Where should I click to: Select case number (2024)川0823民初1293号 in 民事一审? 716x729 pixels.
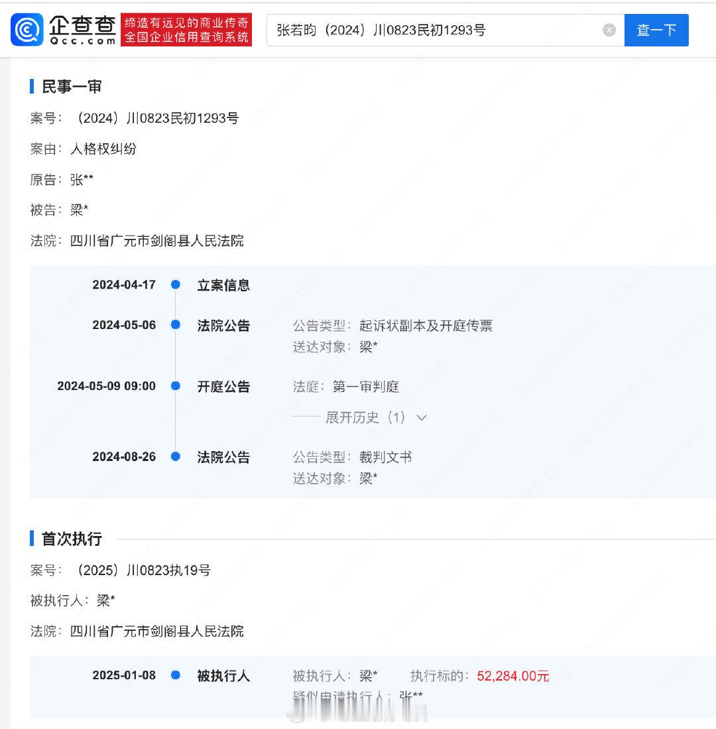pos(154,119)
